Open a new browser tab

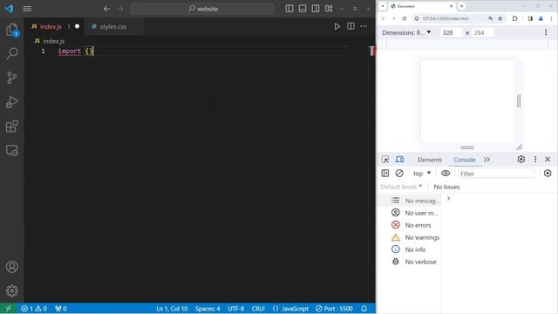(x=461, y=6)
